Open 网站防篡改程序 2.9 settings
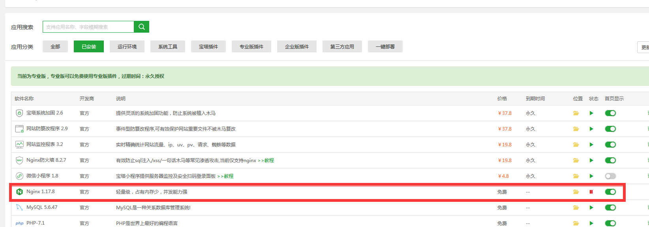This screenshot has height=227, width=649. coord(47,129)
